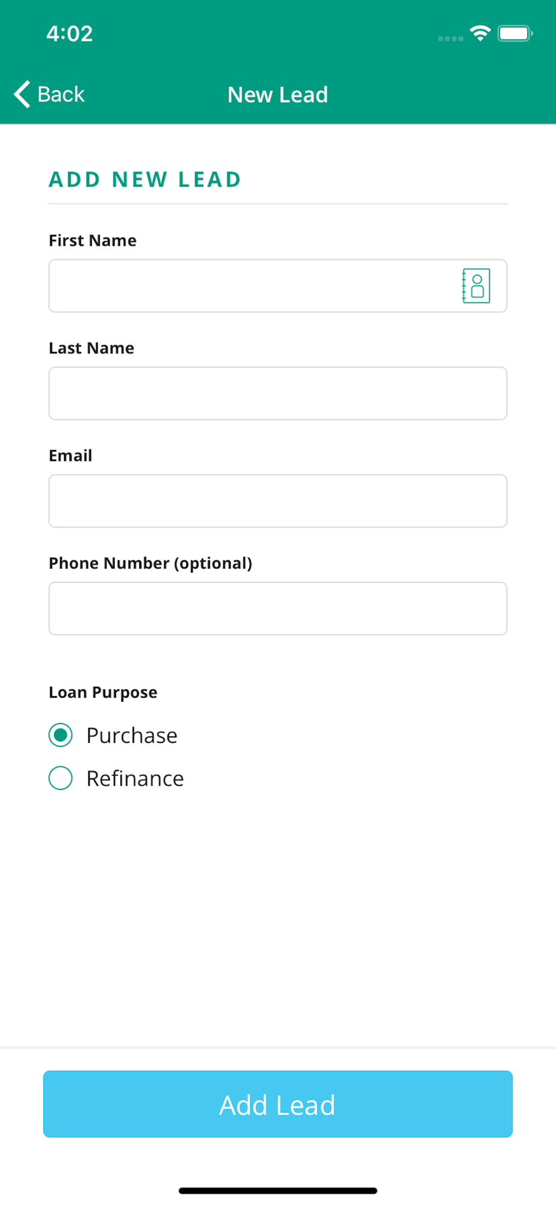Go back using the Back text
Screen dimensions: 556x1205
click(61, 95)
